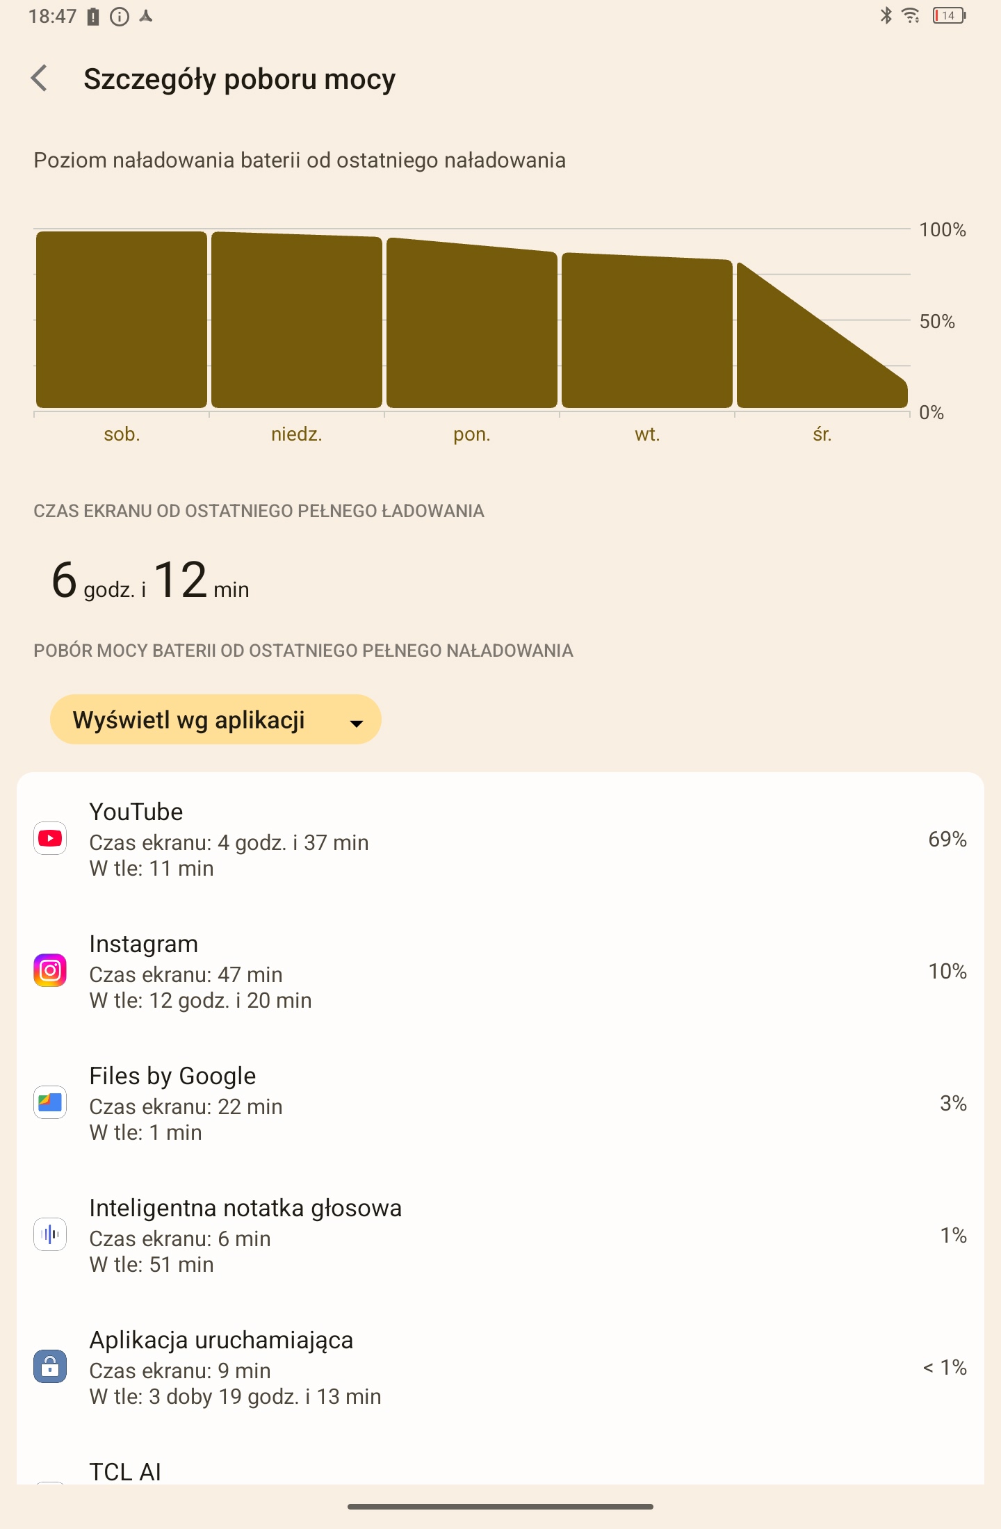Tap the wt. day label
Image resolution: width=1001 pixels, height=1529 pixels.
point(647,434)
